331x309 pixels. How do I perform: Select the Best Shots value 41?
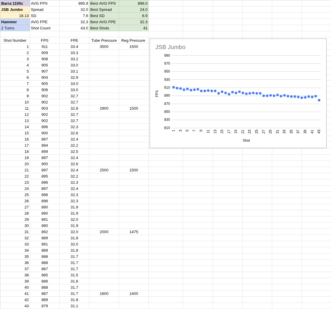point(134,28)
